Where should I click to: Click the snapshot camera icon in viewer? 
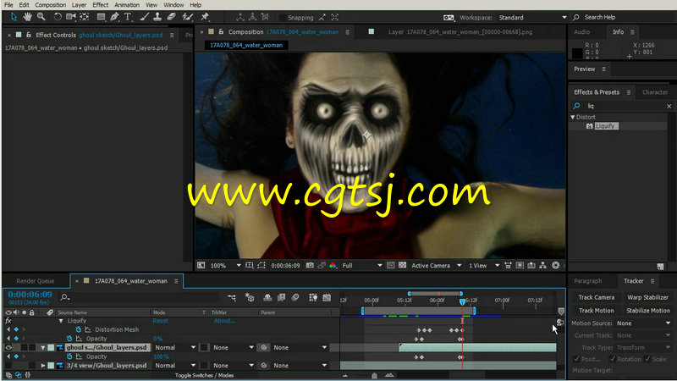point(310,265)
